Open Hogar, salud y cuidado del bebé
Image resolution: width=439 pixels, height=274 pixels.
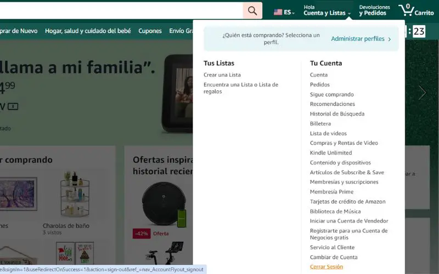pos(88,31)
